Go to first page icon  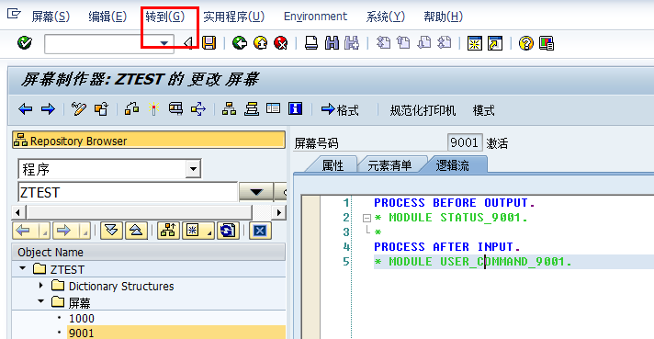click(383, 43)
